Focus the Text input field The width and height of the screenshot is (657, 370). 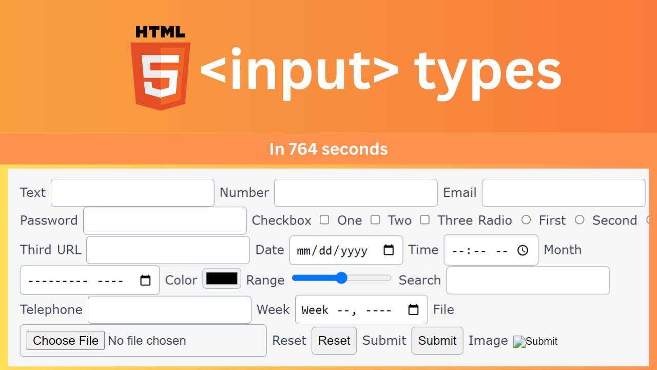(x=132, y=193)
